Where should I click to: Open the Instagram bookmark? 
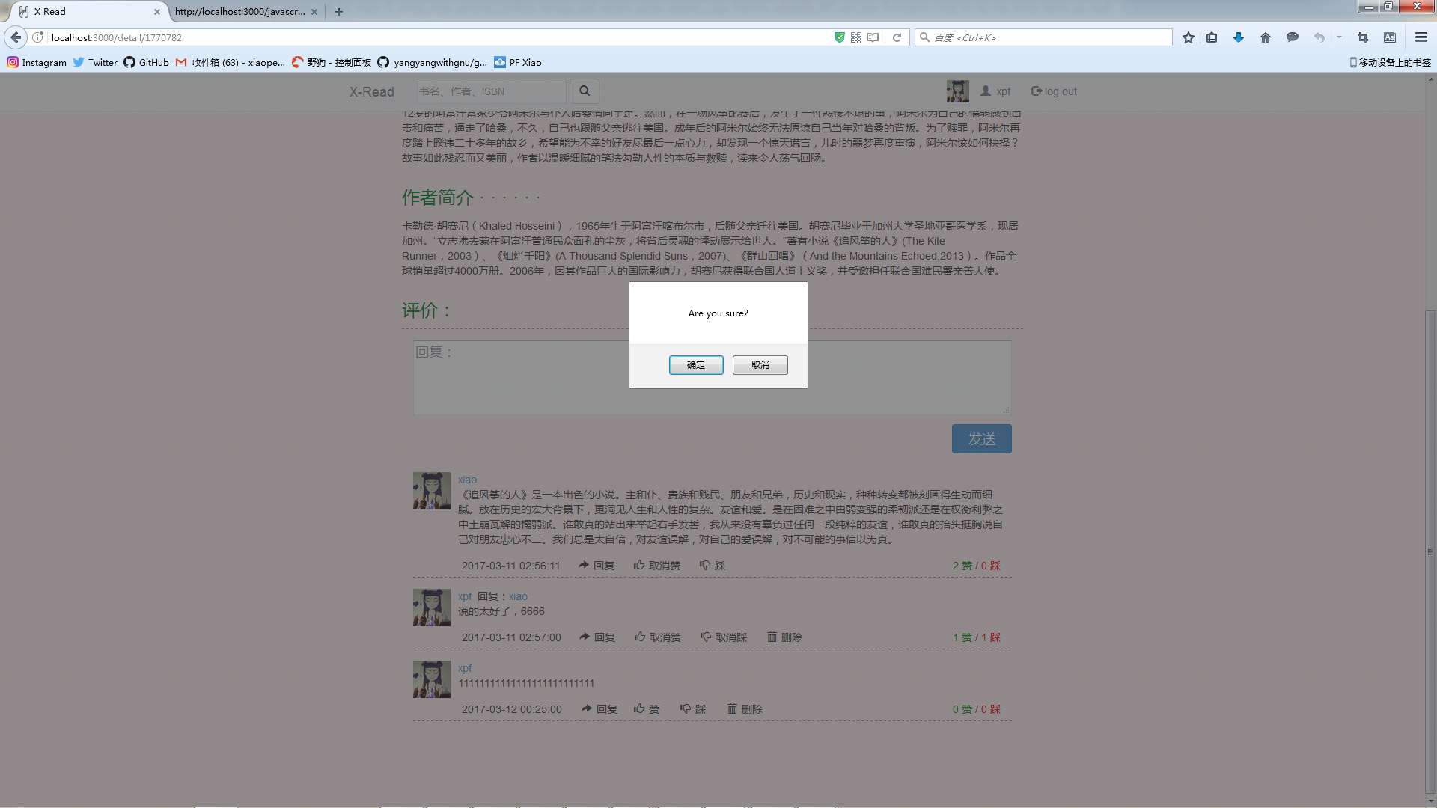click(37, 62)
